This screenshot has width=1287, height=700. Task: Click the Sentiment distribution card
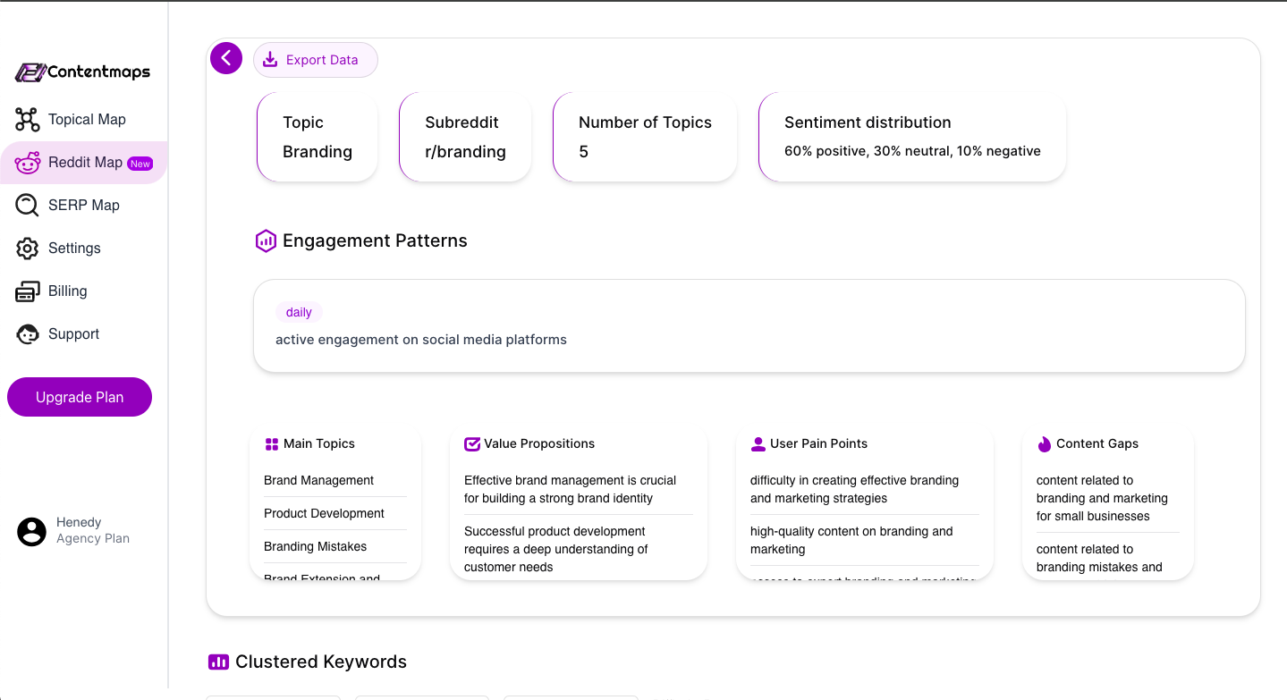(x=912, y=137)
